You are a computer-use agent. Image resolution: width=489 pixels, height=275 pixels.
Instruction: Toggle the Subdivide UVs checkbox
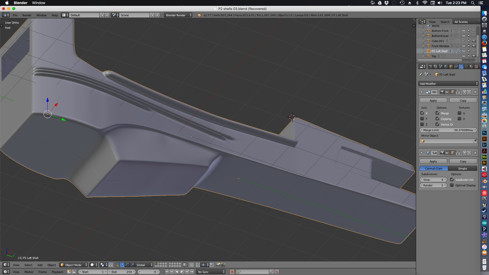[x=452, y=180]
